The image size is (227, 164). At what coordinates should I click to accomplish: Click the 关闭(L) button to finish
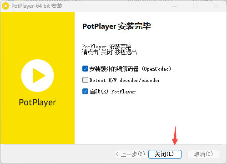(165, 154)
